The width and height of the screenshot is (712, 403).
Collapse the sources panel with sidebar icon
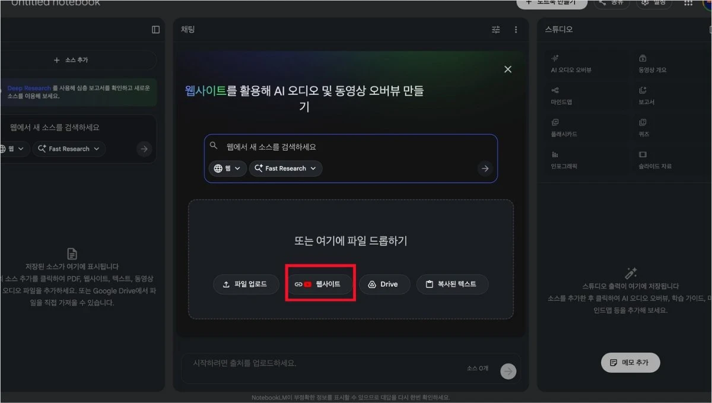pos(155,30)
